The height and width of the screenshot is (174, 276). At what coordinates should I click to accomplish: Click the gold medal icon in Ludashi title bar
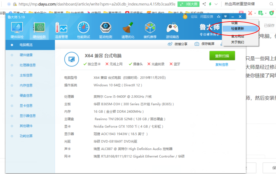(x=185, y=16)
